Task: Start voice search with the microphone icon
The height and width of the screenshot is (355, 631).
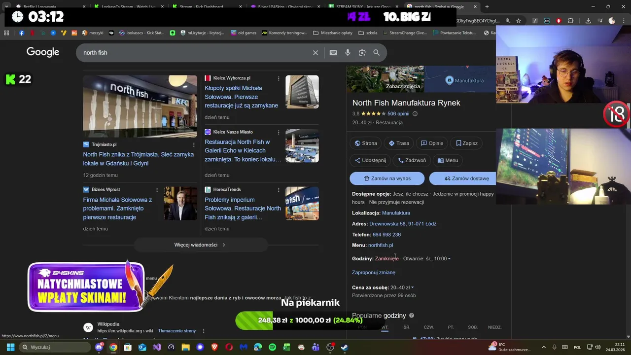Action: 348,53
